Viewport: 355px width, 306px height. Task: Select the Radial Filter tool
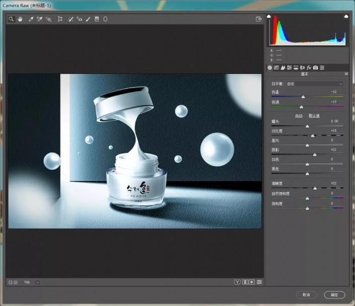point(105,19)
